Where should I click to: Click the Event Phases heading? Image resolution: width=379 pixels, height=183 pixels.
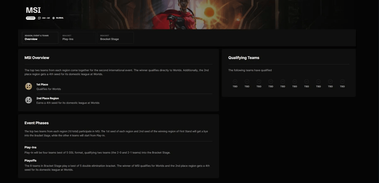[x=37, y=123]
